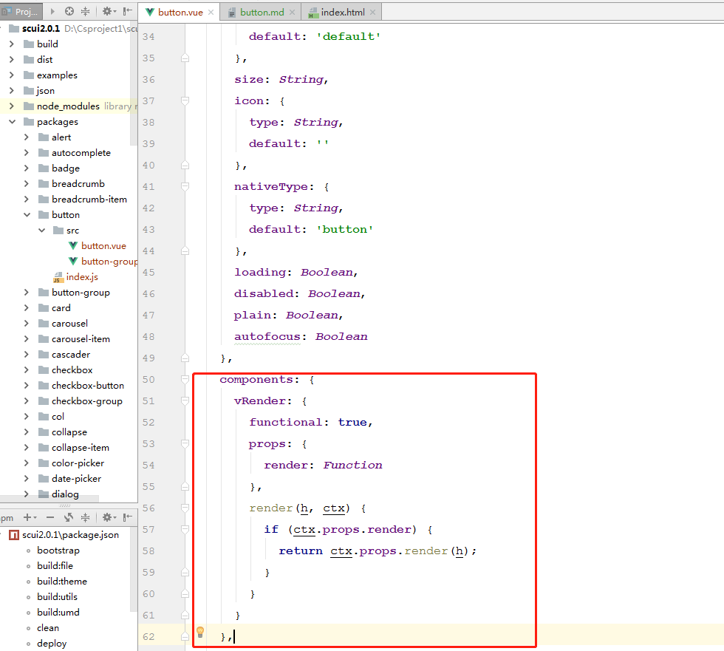Expand the build folder
The width and height of the screenshot is (724, 651).
(12, 44)
